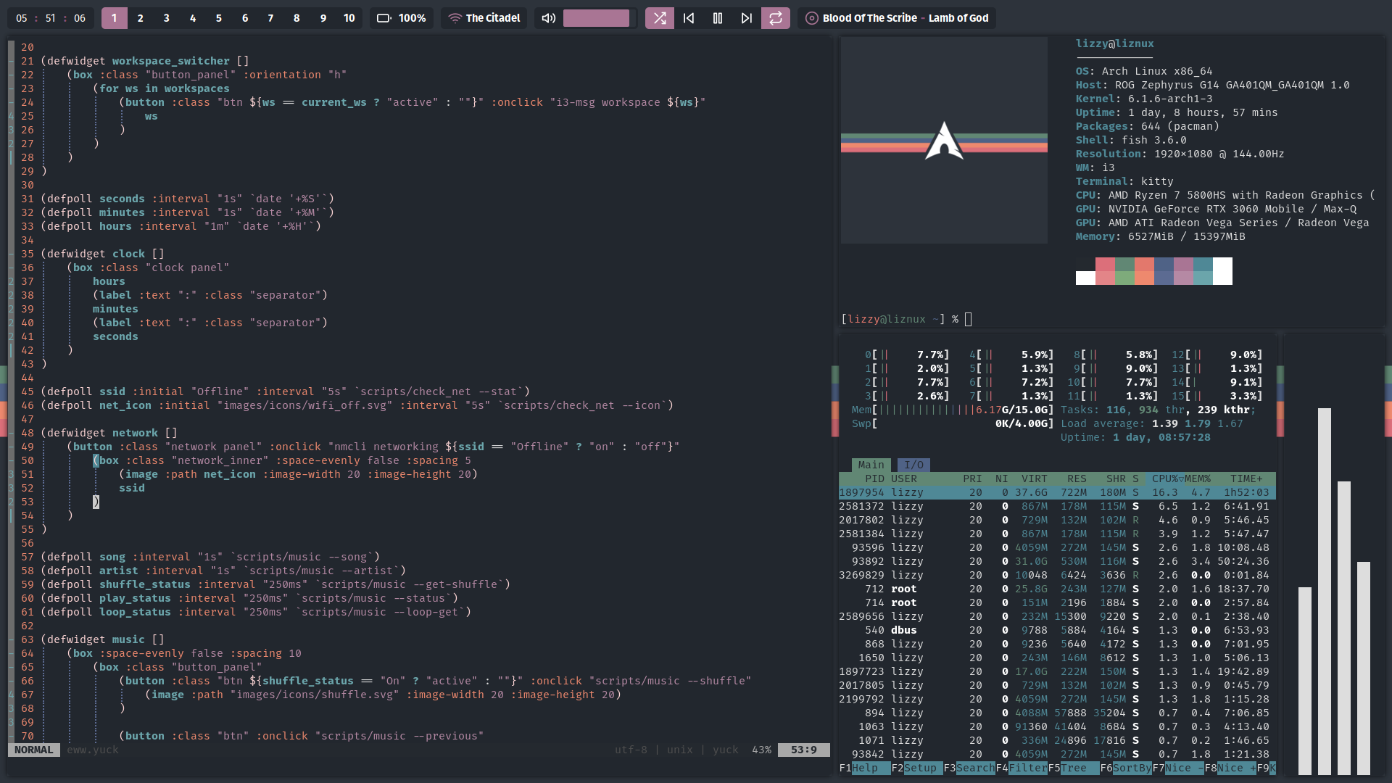The image size is (1392, 783).
Task: Adjust the volume slider bar
Action: click(x=596, y=18)
